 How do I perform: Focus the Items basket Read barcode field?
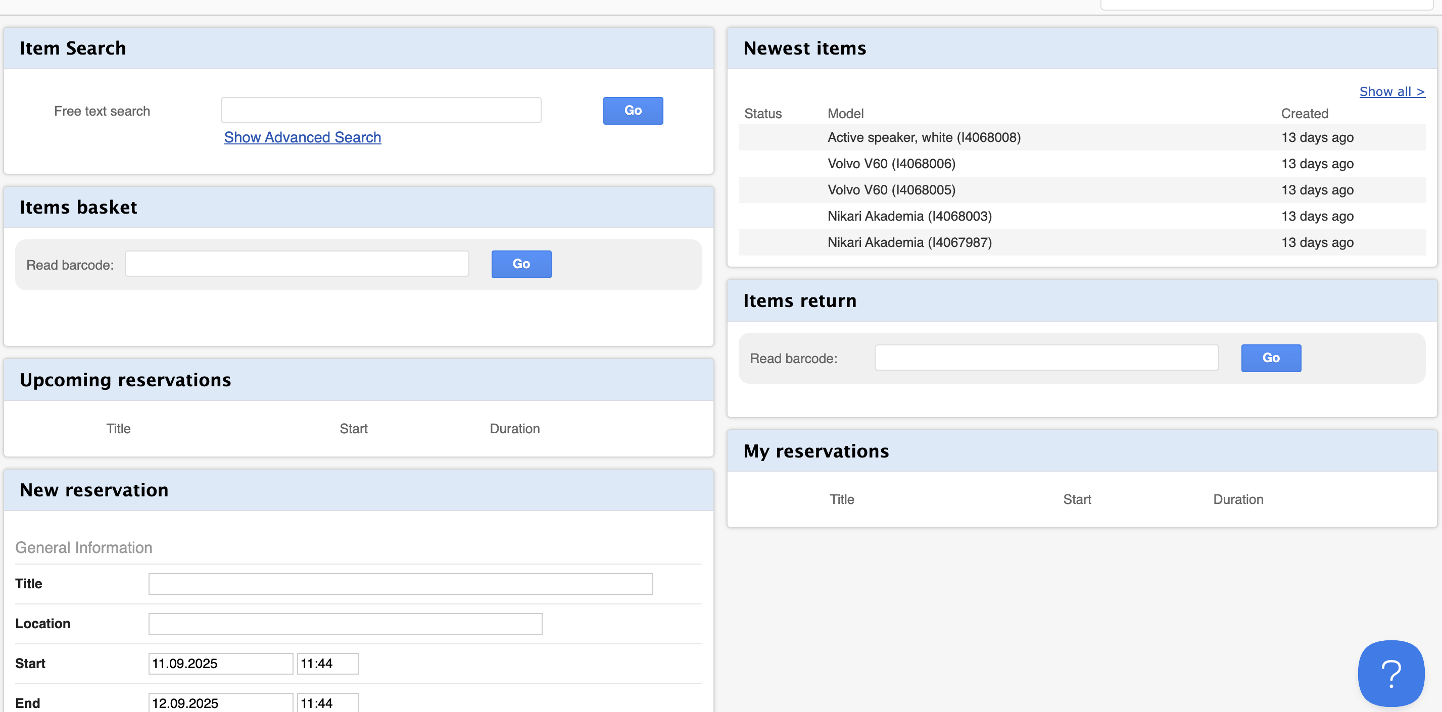point(297,264)
